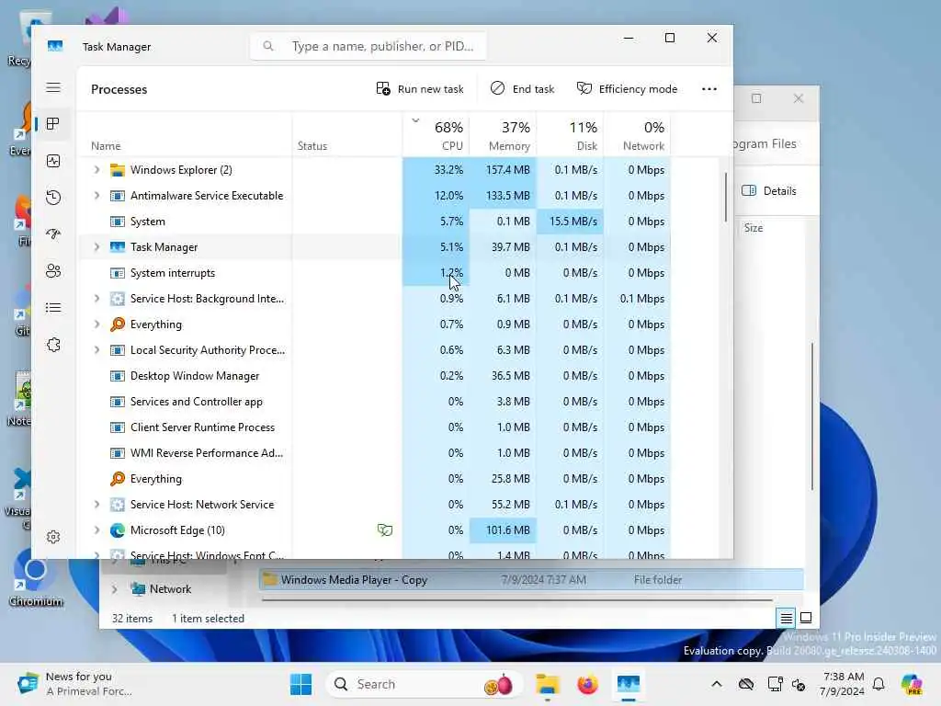Open the News for you widget
The width and height of the screenshot is (941, 706).
[74, 684]
